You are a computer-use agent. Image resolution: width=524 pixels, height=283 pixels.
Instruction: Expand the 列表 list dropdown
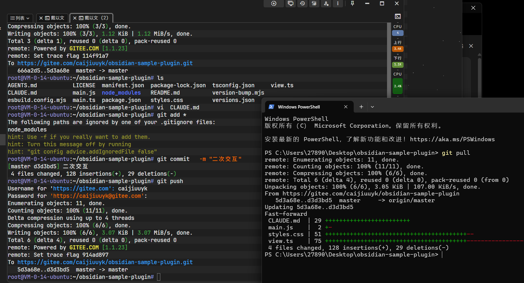pyautogui.click(x=20, y=18)
